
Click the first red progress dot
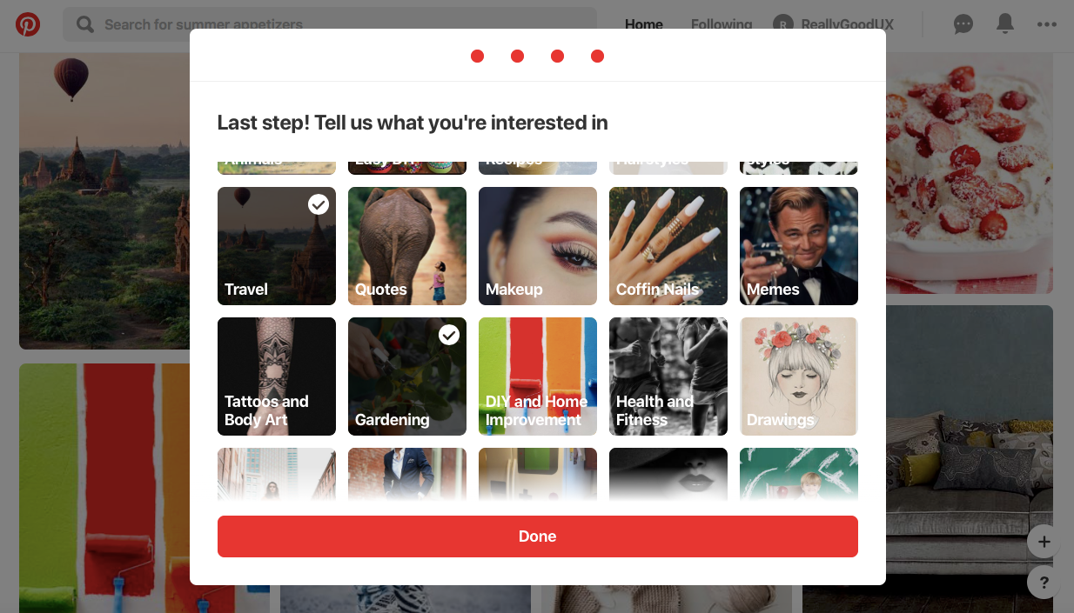click(477, 57)
